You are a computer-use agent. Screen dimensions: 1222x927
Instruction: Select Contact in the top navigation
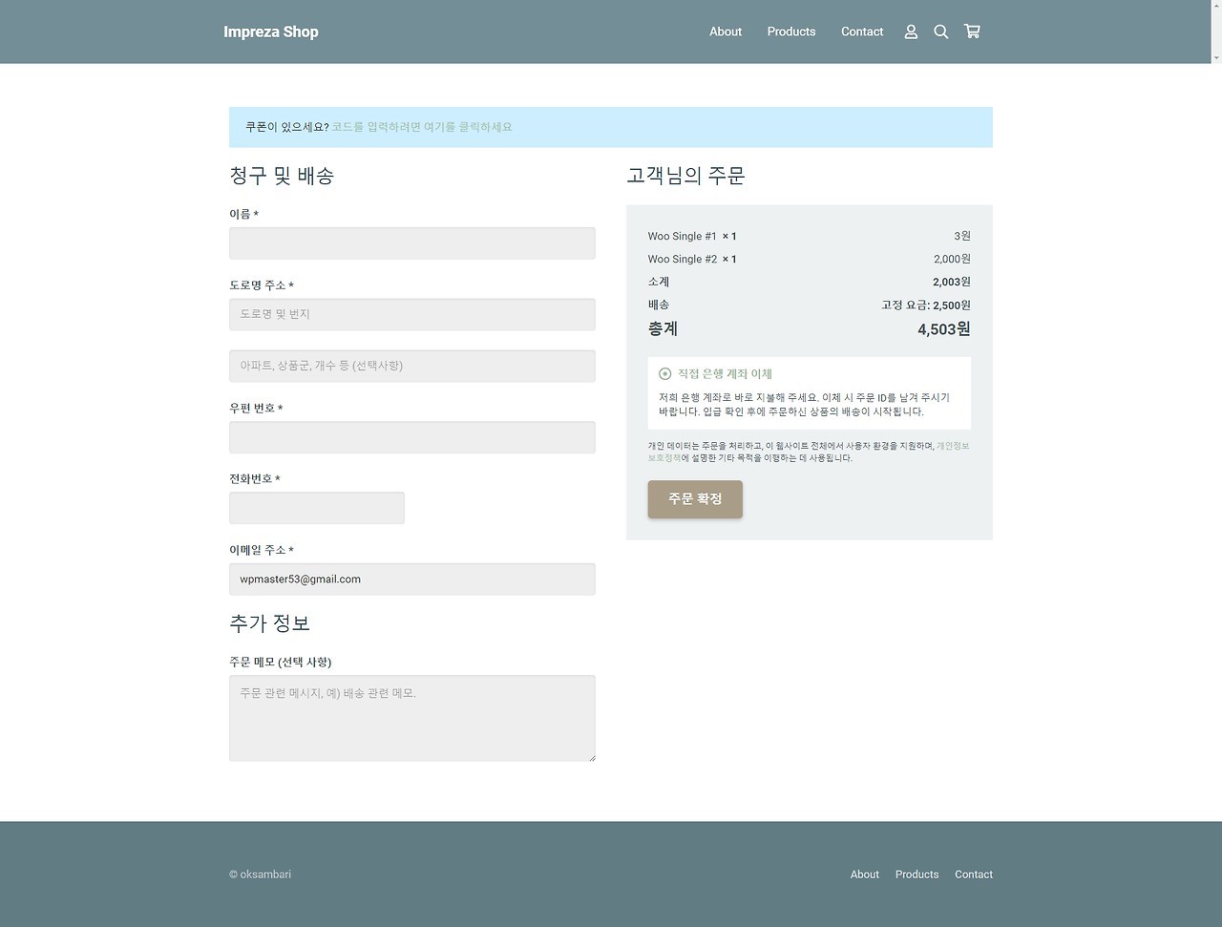[861, 32]
